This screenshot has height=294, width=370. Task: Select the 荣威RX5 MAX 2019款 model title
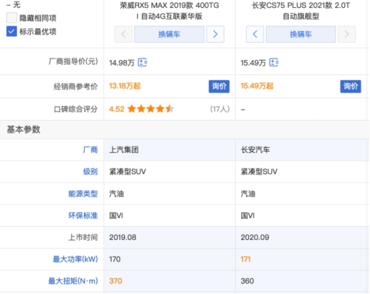click(169, 11)
